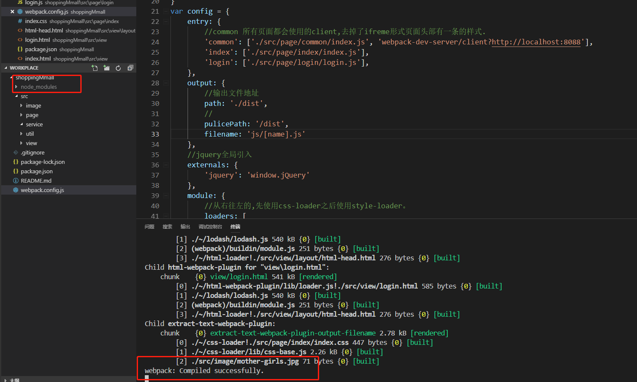Image resolution: width=637 pixels, height=382 pixels.
Task: Click 'webpack: Compiled successfully.' in terminal
Action: [x=204, y=370]
